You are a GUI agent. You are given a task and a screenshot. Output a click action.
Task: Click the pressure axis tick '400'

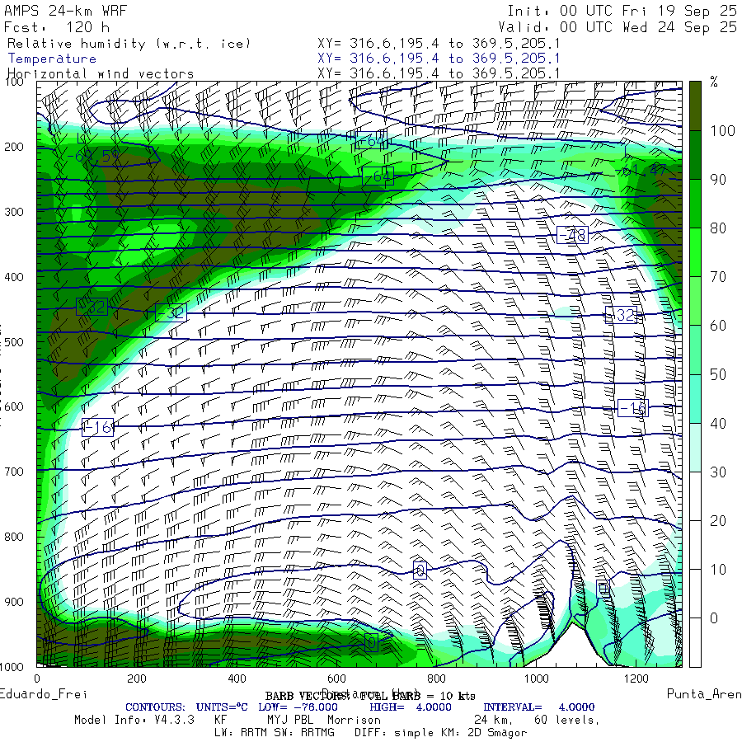[x=14, y=277]
